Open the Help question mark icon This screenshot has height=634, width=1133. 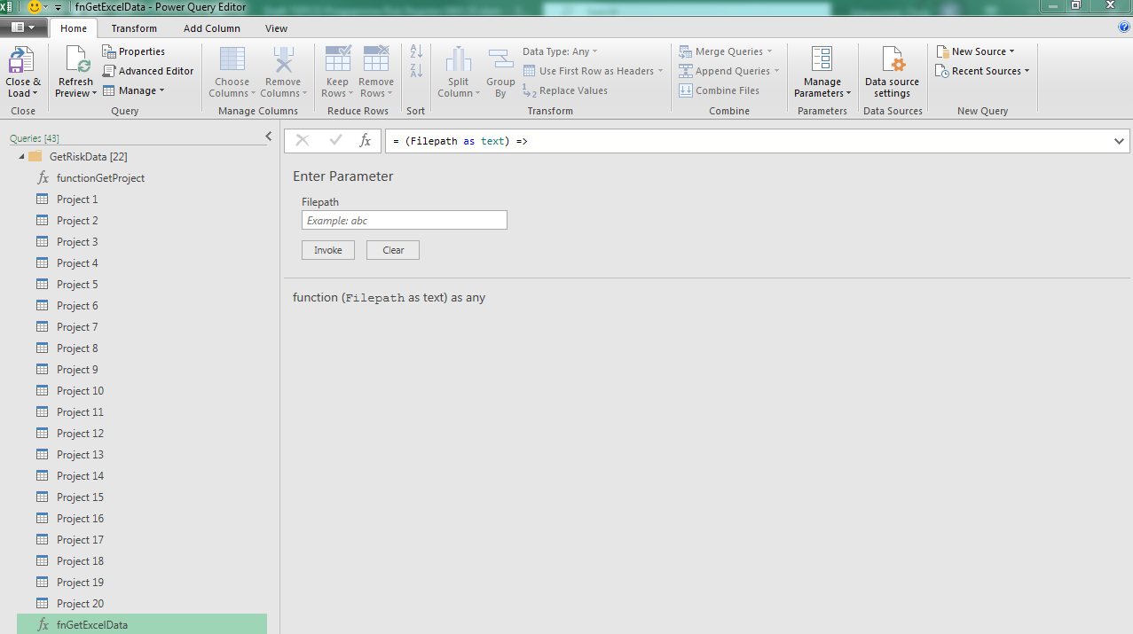(1124, 27)
